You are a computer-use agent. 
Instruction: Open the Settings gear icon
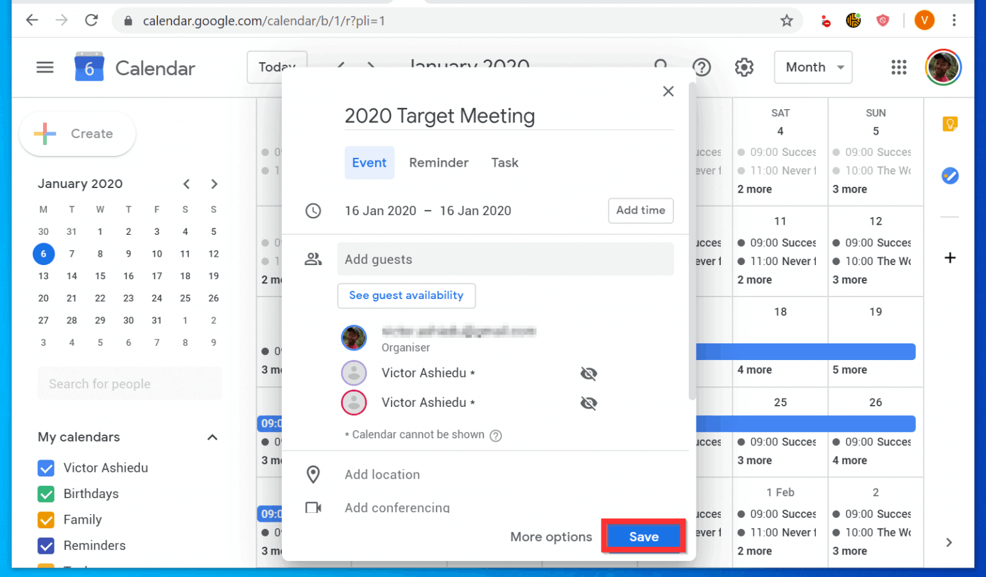[744, 67]
